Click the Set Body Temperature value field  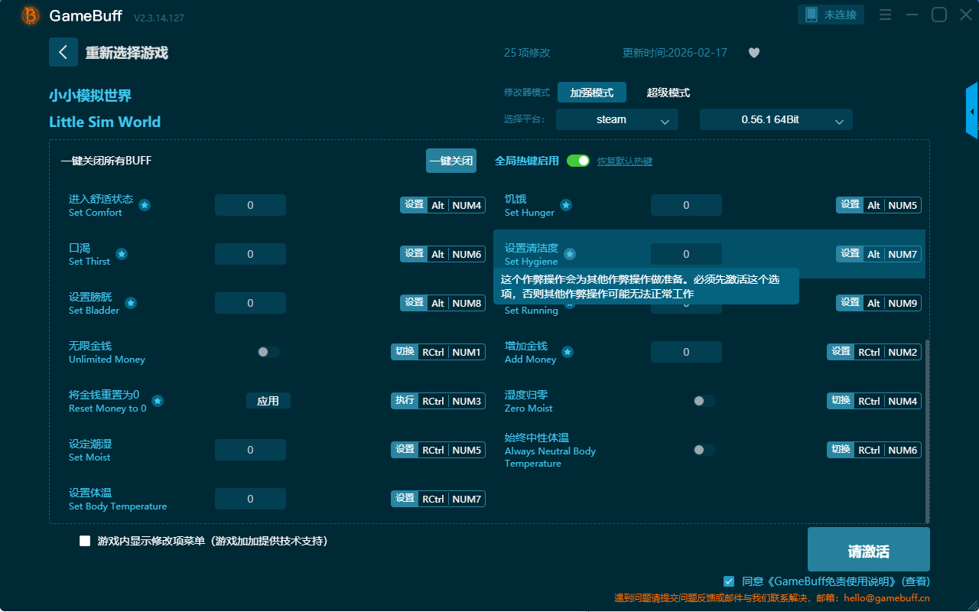[250, 499]
